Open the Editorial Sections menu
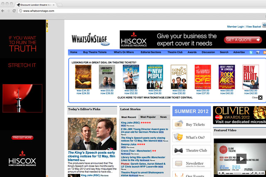The image size is (266, 177). tap(151, 52)
